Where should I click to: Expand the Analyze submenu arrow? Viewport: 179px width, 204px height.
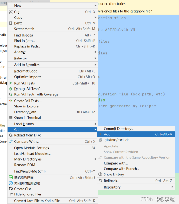96,52
